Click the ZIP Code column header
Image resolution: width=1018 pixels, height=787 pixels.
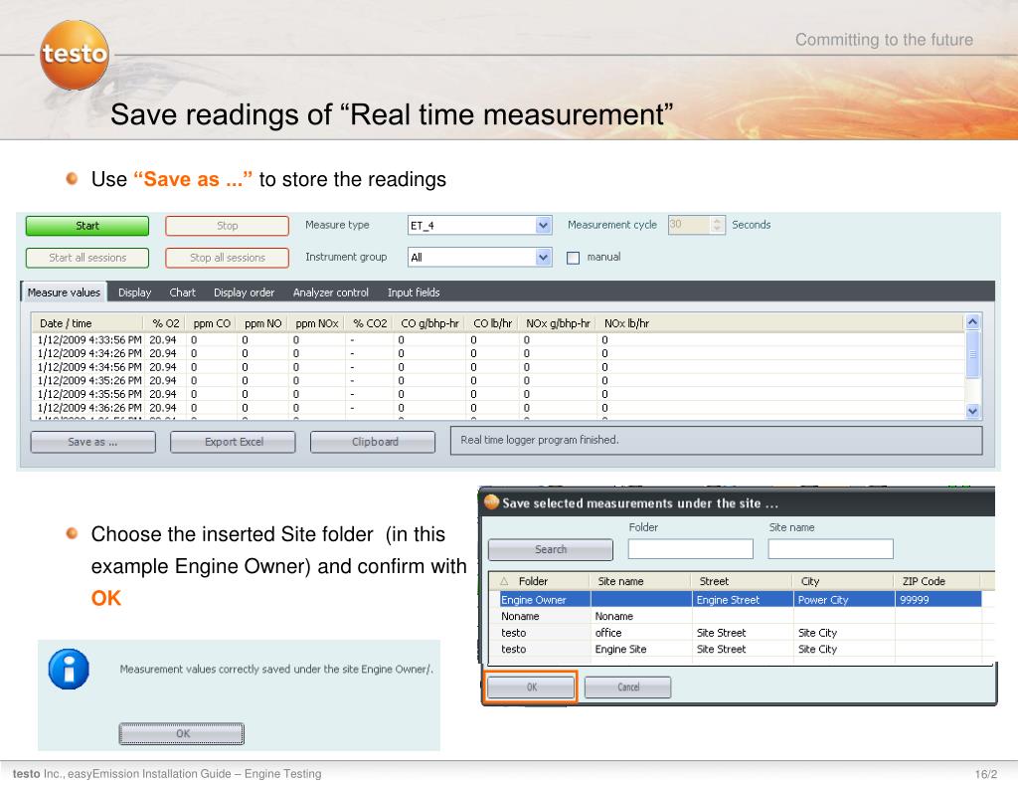937,581
